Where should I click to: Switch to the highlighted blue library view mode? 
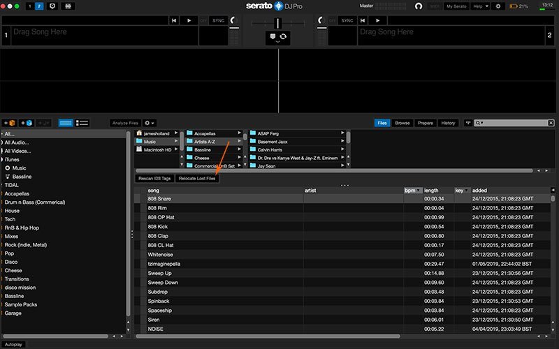coord(66,123)
